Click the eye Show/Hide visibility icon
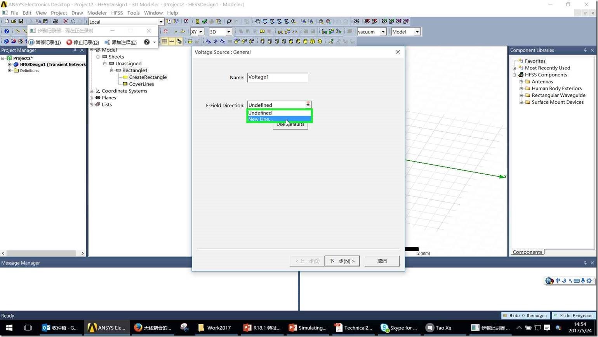The width and height of the screenshot is (598, 337). [x=356, y=21]
